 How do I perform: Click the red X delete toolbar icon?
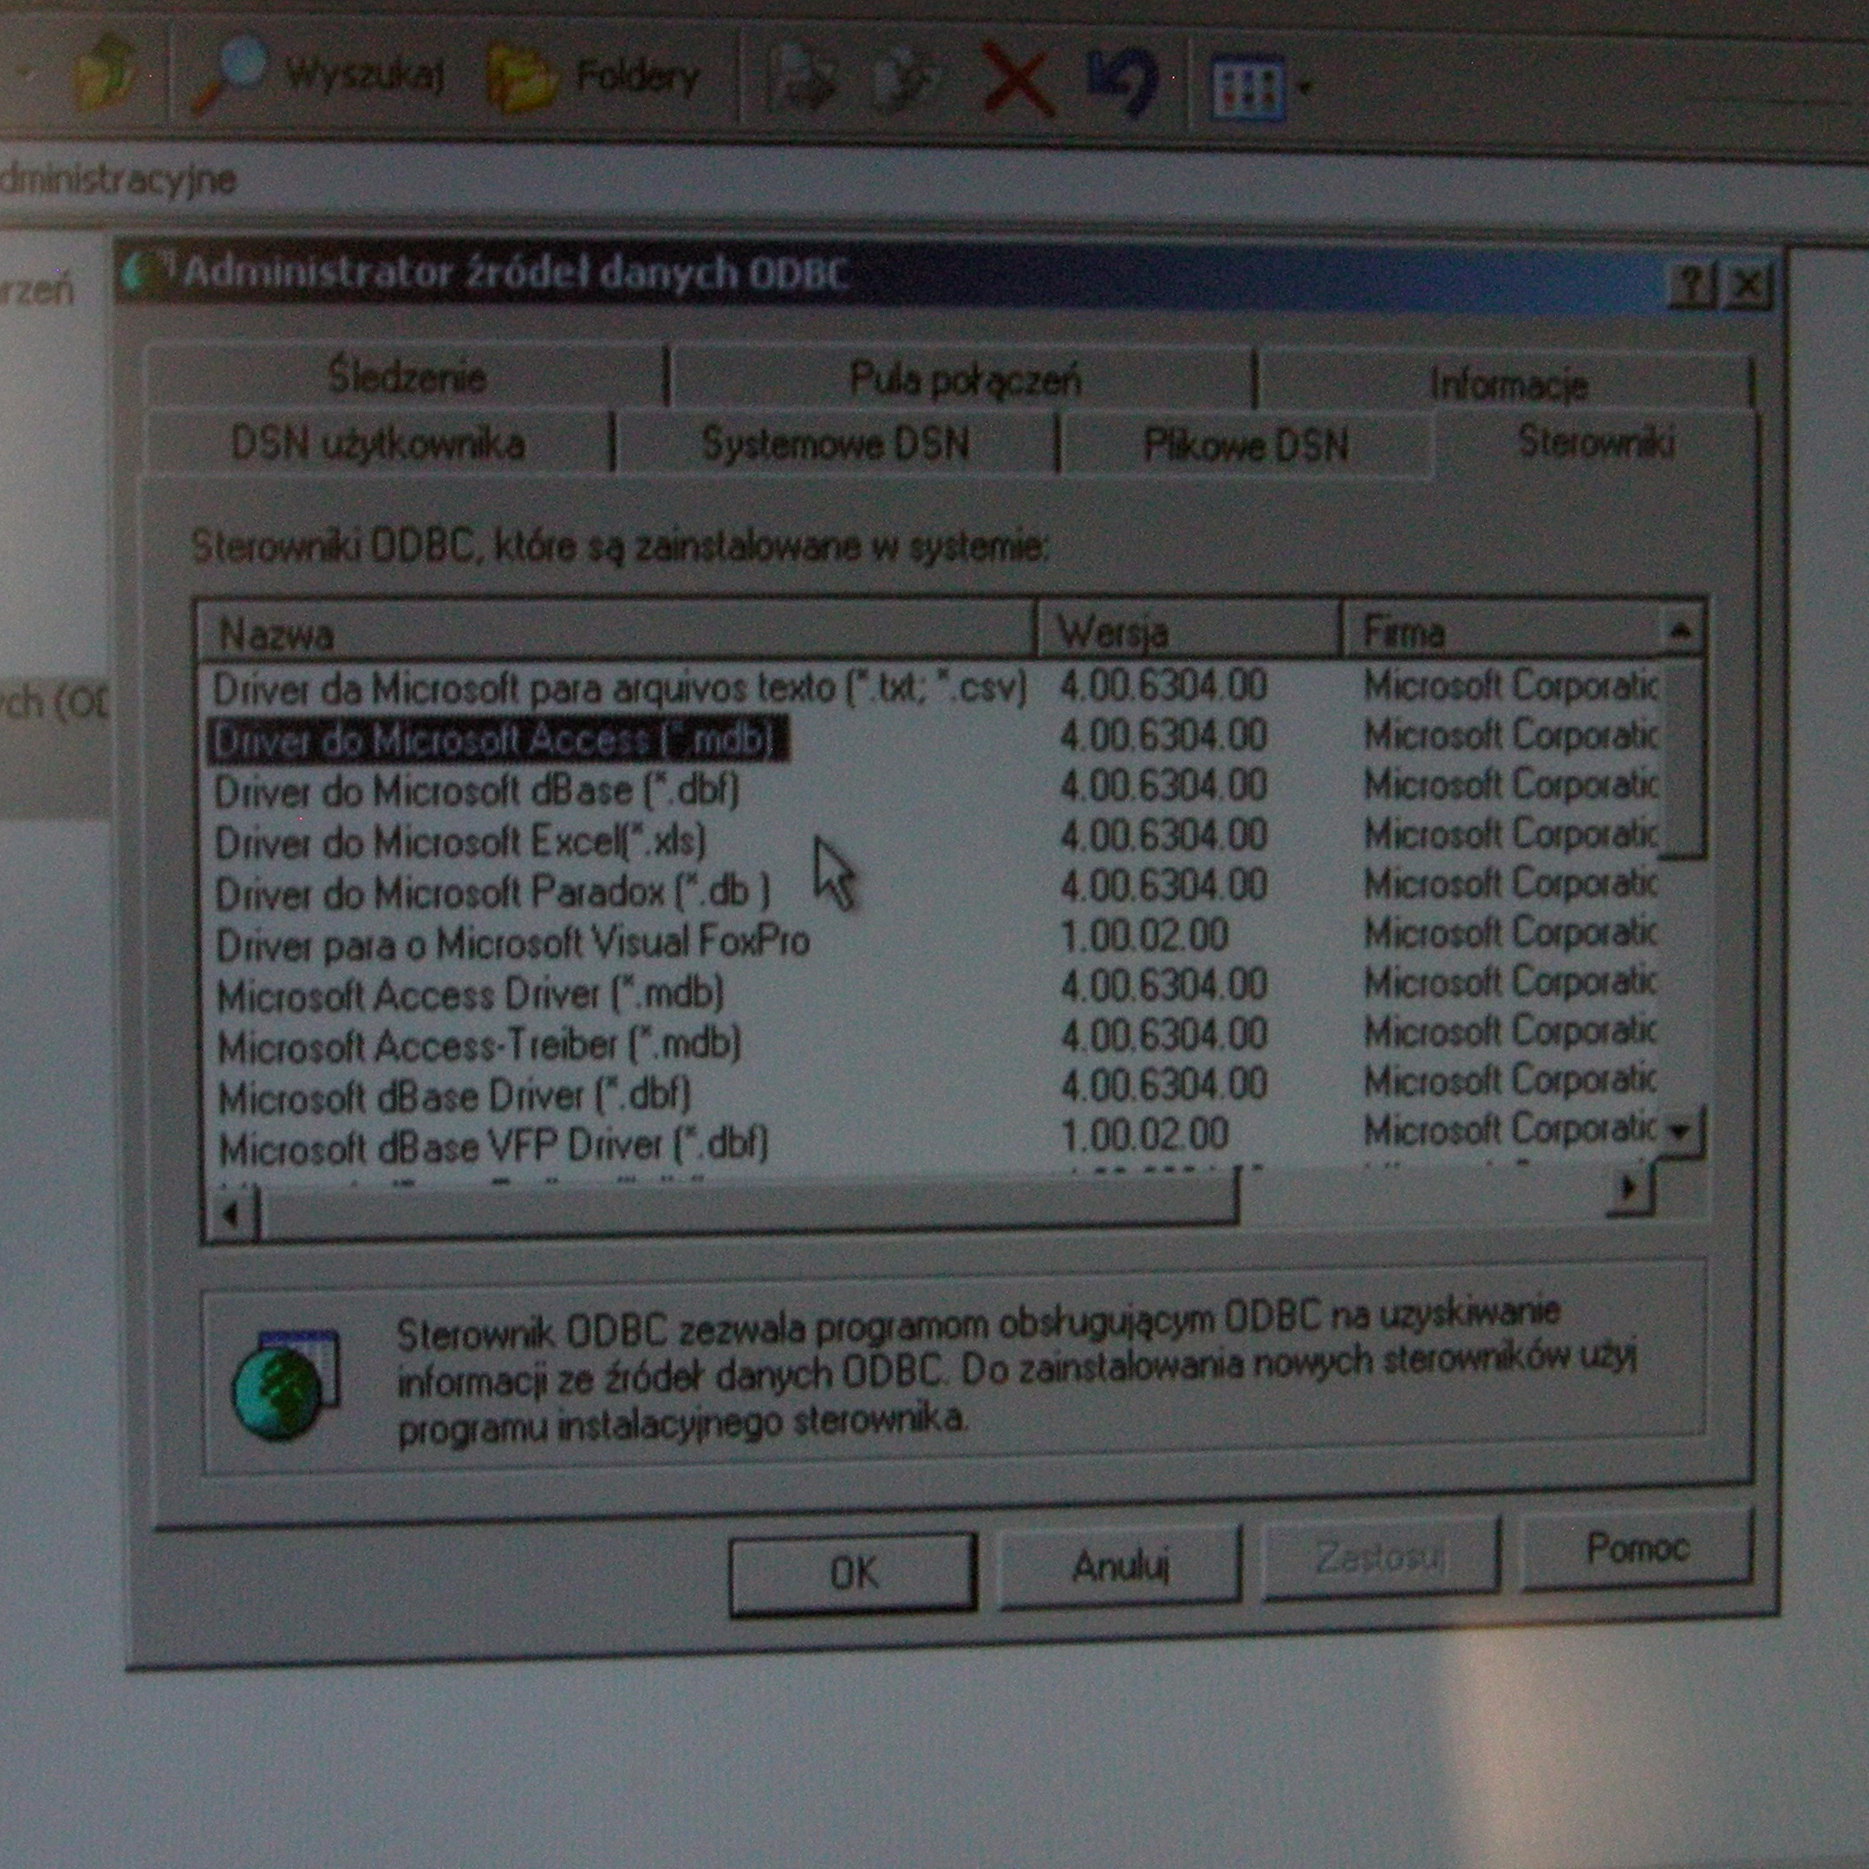point(1018,83)
